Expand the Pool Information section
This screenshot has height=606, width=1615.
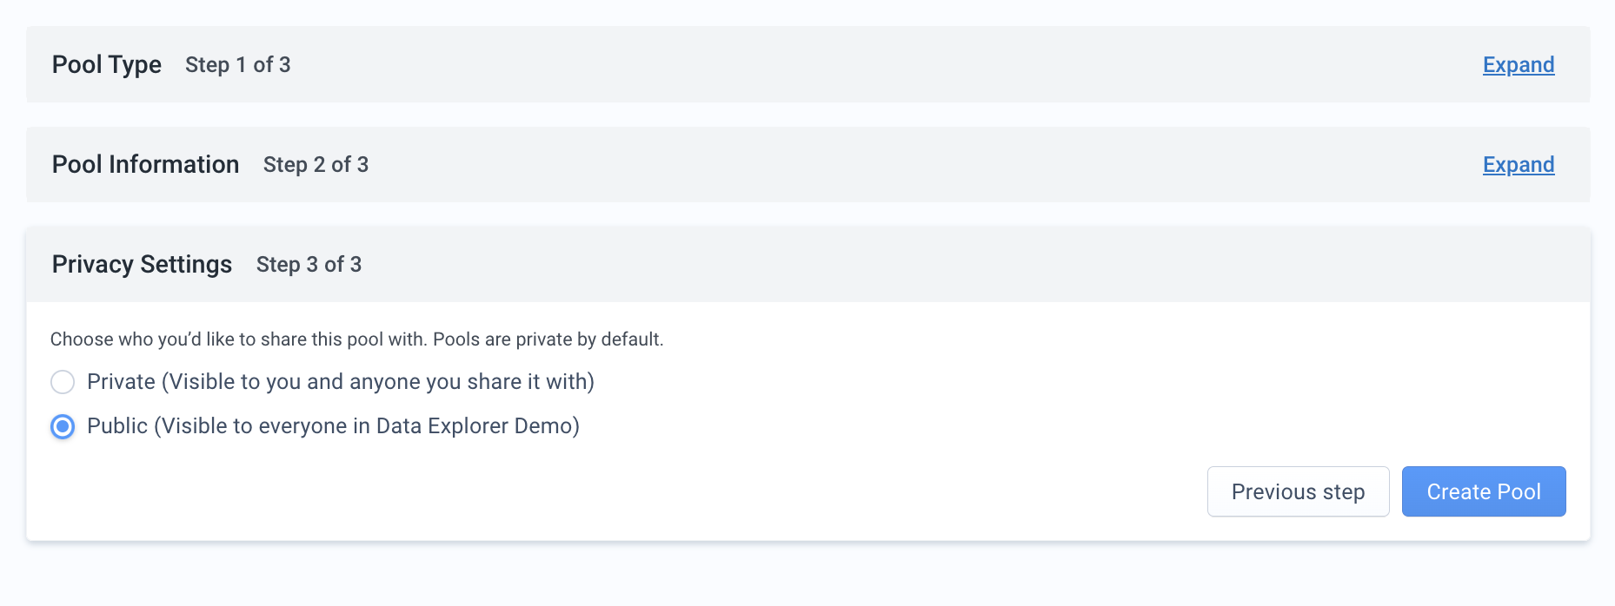[x=1519, y=165]
